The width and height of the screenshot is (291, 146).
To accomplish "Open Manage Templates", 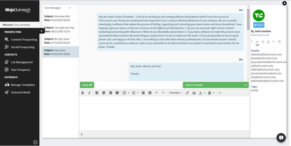I will [20, 85].
